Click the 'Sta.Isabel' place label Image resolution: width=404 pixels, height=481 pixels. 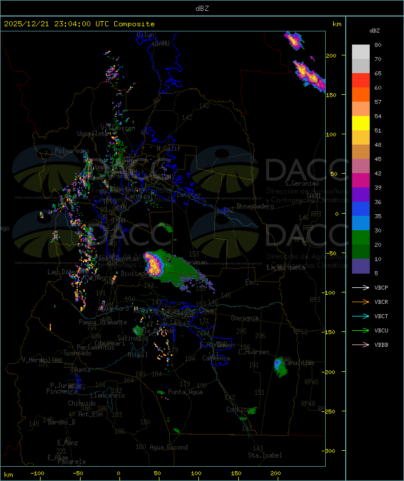tap(265, 455)
